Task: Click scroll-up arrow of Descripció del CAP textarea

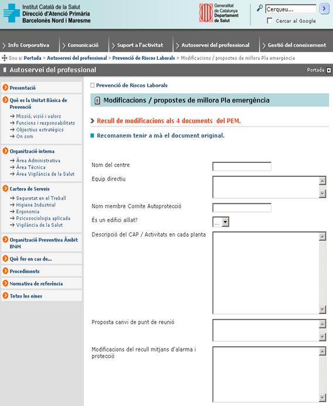Action: (x=322, y=237)
